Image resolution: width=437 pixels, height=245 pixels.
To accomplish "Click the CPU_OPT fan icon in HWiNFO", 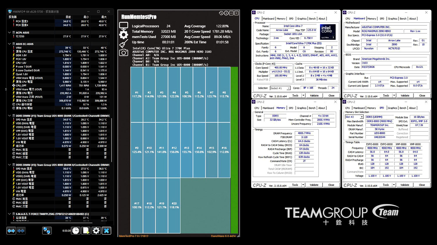I will [x=14, y=85].
